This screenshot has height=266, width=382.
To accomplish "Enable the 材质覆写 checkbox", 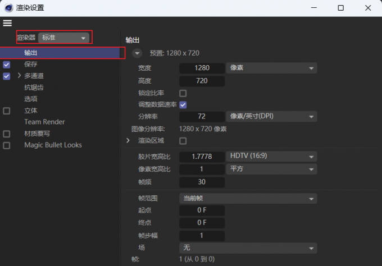I will pyautogui.click(x=7, y=134).
